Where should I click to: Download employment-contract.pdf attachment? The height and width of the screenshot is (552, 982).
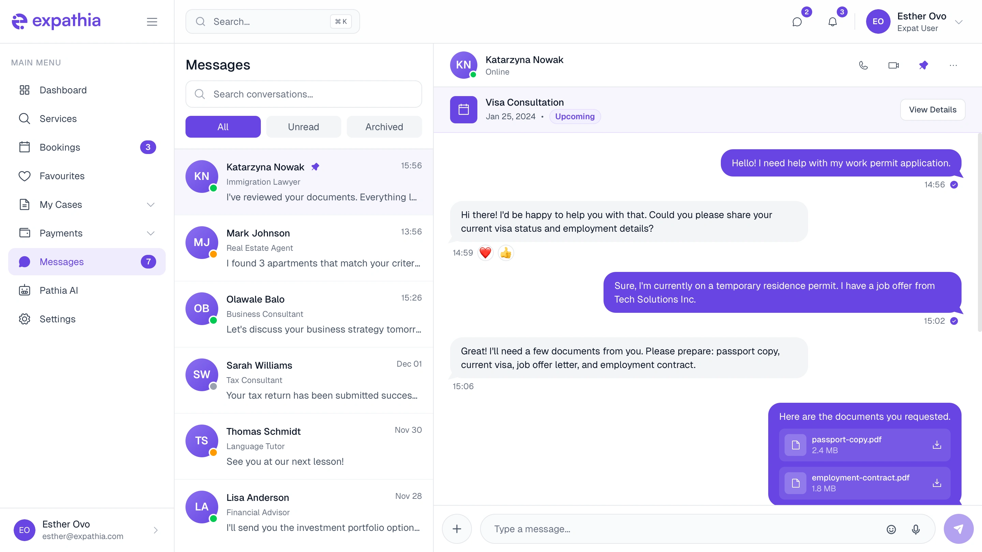[937, 483]
